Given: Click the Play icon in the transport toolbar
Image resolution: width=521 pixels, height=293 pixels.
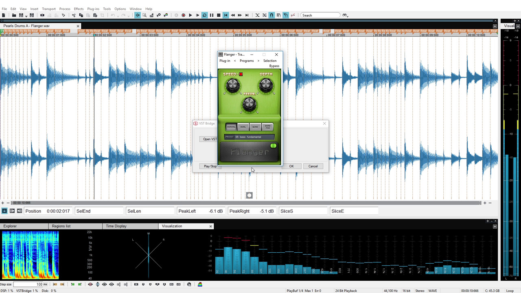Looking at the screenshot, I should pyautogui.click(x=190, y=15).
